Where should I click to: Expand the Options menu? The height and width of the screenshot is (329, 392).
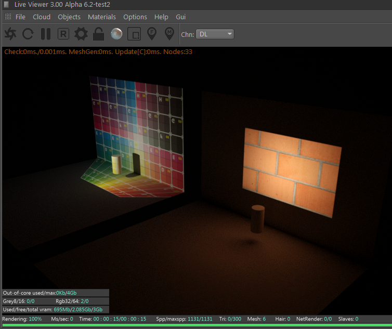pyautogui.click(x=135, y=17)
